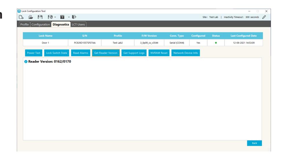Click the Profile column header in table
Viewport: 286px width, 155px height.
118,36
